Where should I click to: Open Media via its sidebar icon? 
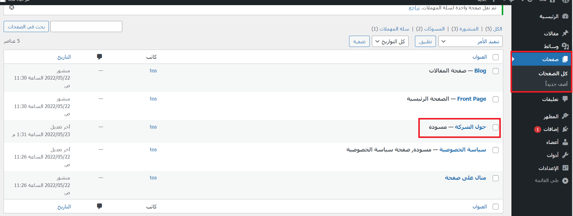(x=565, y=46)
